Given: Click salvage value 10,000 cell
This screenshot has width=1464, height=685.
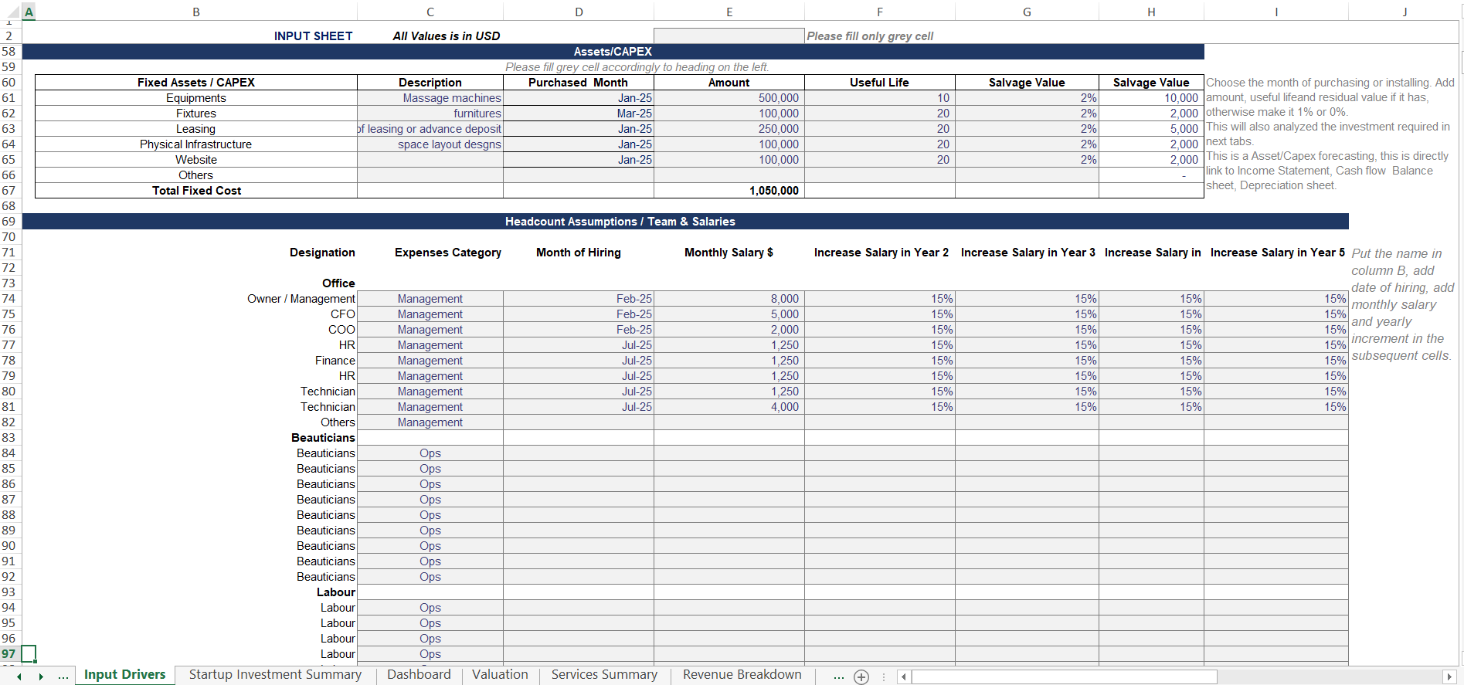Looking at the screenshot, I should (x=1151, y=98).
